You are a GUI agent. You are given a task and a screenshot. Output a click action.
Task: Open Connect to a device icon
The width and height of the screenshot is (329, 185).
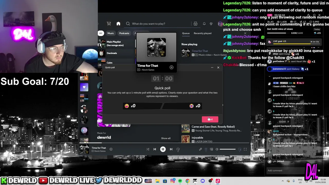coord(211,149)
